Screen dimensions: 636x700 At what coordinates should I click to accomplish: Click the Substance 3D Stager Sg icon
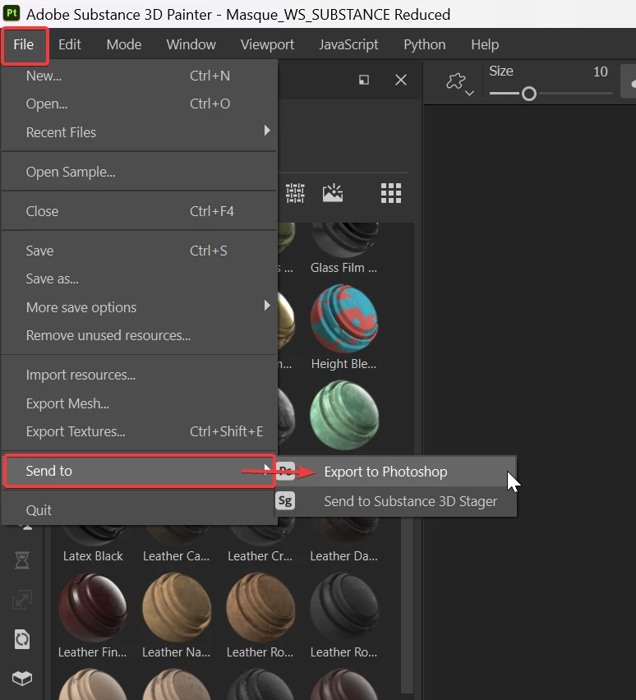[285, 501]
